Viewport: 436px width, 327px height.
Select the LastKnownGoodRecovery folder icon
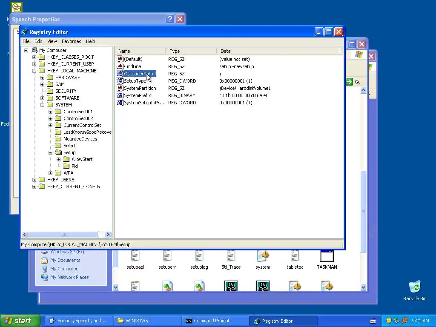(58, 132)
